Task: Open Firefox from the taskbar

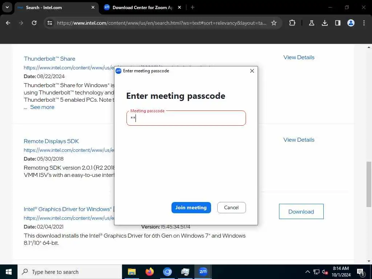Action: (149, 272)
